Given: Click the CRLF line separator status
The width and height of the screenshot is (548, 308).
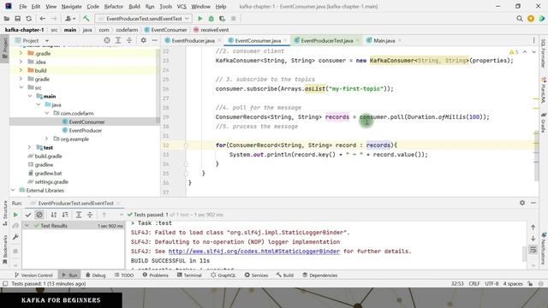Looking at the screenshot, I should [x=474, y=284].
